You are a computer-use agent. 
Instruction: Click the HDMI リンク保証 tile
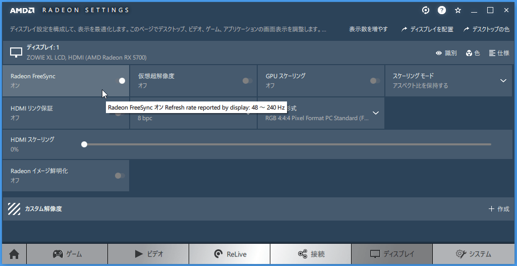coord(66,113)
